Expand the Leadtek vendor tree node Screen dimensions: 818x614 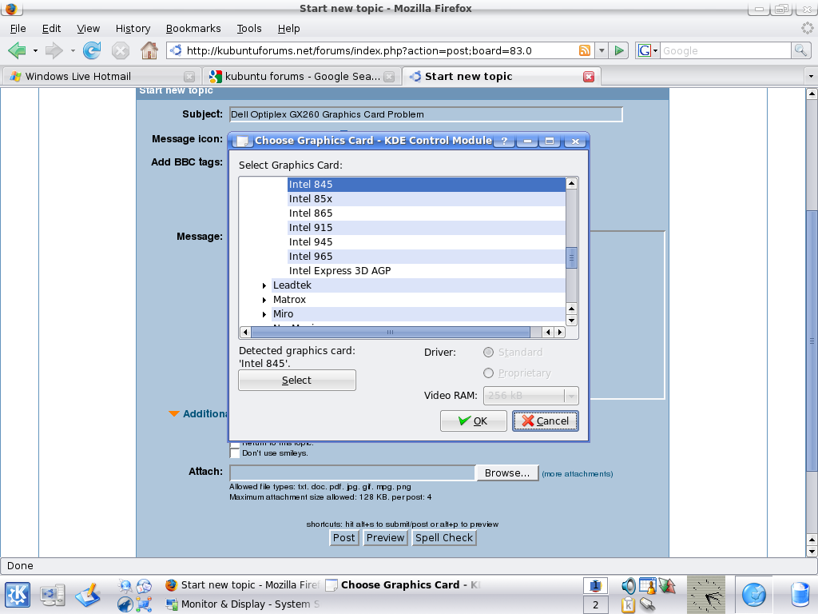tap(264, 285)
